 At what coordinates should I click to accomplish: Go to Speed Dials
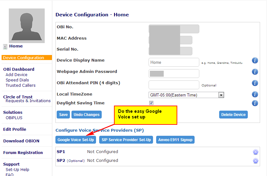(x=17, y=80)
